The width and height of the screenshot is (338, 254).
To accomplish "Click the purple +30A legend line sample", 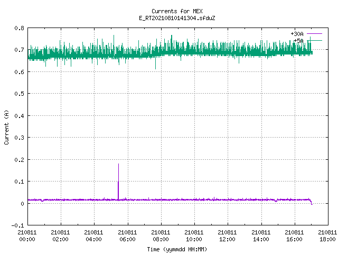I will (x=315, y=34).
